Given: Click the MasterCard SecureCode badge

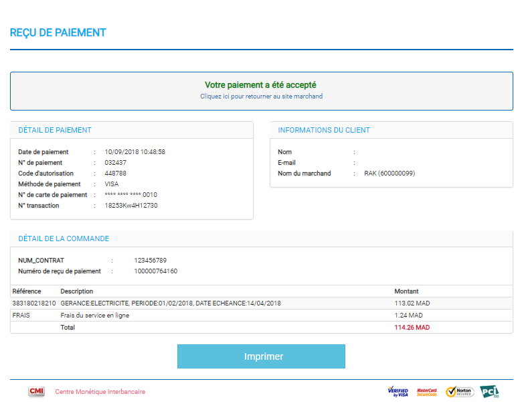Looking at the screenshot, I should click(x=427, y=392).
